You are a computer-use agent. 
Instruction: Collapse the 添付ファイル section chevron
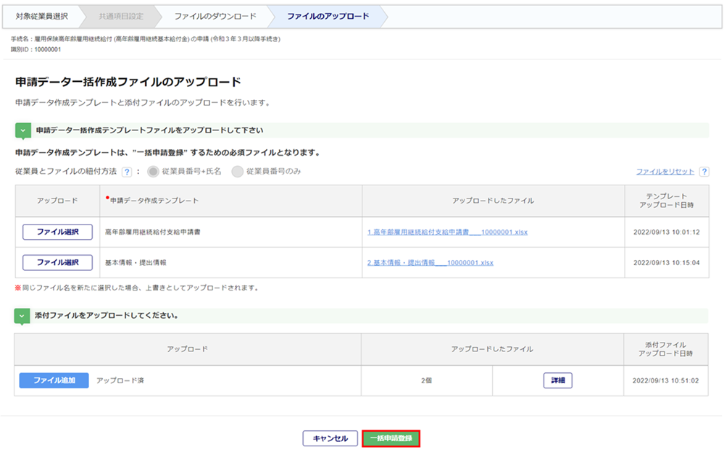22,316
